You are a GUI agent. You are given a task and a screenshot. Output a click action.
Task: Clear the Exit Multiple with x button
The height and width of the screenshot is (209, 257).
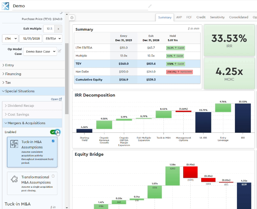click(58, 29)
